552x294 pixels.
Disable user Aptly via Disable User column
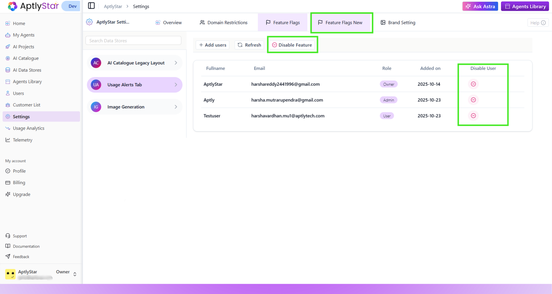473,100
